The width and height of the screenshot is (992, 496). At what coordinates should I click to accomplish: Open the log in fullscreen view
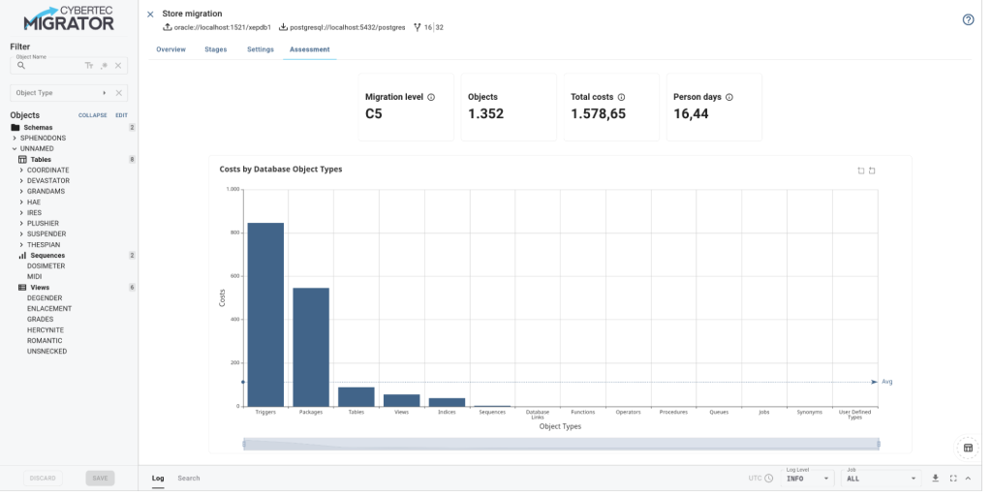coord(953,478)
